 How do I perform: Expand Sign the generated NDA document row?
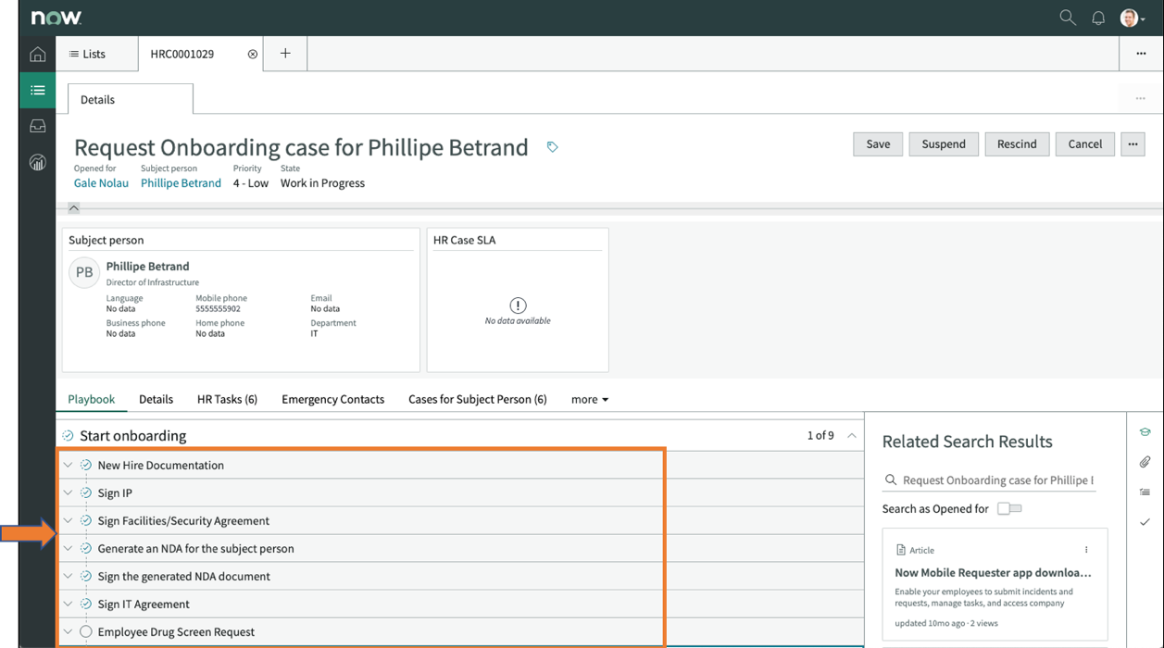coord(68,576)
